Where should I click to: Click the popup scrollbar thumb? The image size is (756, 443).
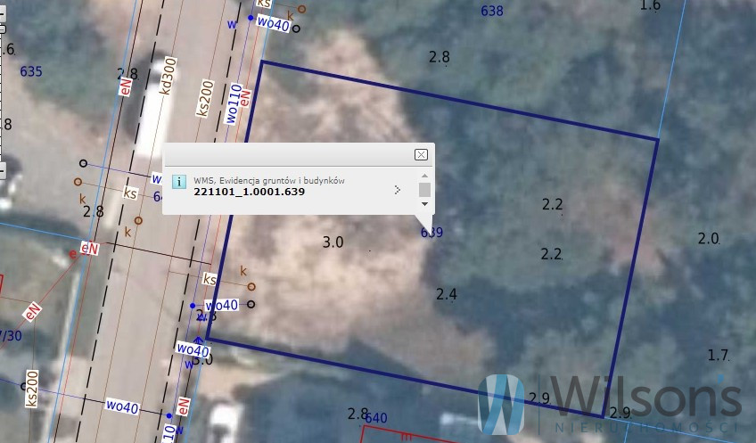pos(424,190)
